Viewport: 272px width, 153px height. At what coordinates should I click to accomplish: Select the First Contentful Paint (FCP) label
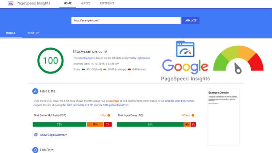coord(50,115)
